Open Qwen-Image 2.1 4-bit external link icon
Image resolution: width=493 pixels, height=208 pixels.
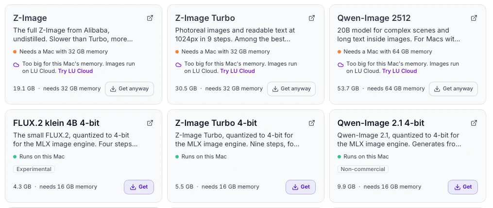coord(474,123)
